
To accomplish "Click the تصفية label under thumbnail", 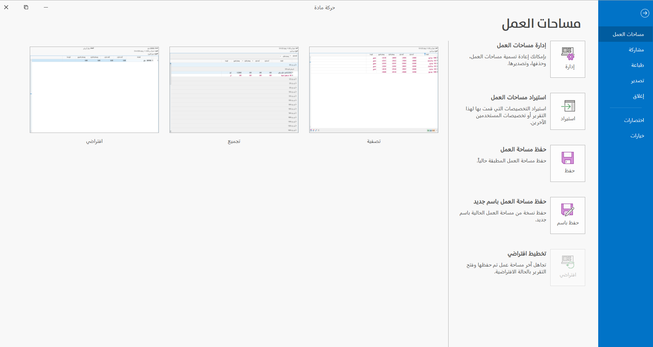I will coord(374,141).
